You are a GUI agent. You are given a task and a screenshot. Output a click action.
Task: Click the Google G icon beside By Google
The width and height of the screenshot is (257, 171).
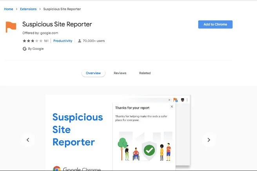point(25,49)
